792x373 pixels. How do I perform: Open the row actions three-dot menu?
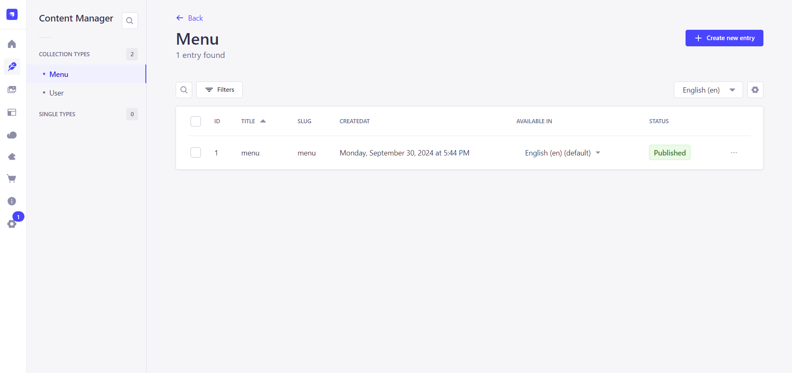734,153
